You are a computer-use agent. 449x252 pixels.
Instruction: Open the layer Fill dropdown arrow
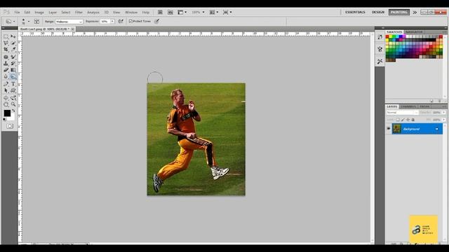click(x=444, y=120)
